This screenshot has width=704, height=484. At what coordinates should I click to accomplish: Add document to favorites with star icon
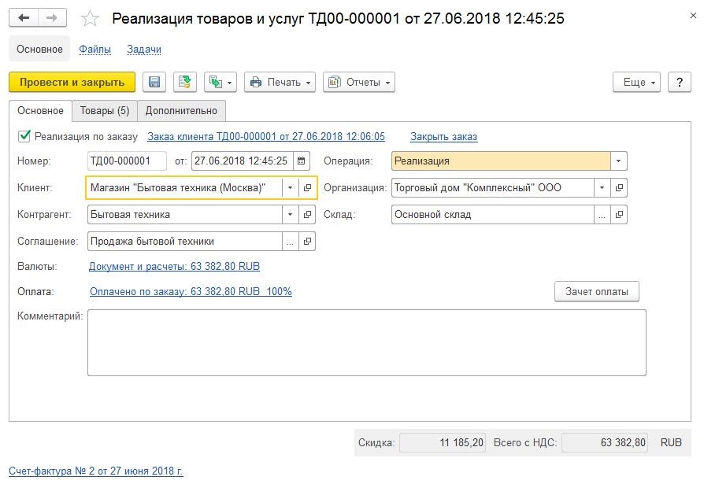coord(90,18)
